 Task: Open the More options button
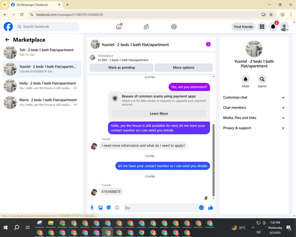(184, 68)
